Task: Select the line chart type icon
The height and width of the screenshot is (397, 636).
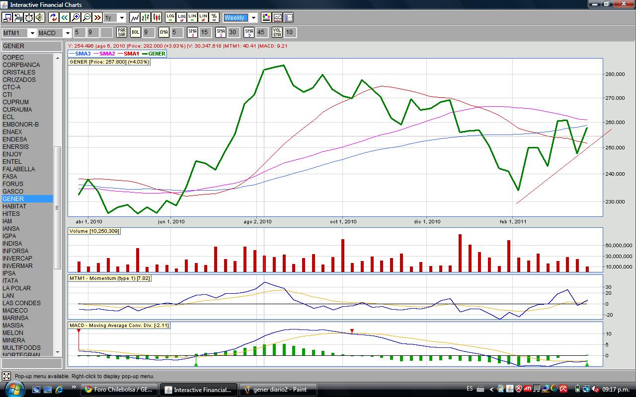Action: coord(135,17)
